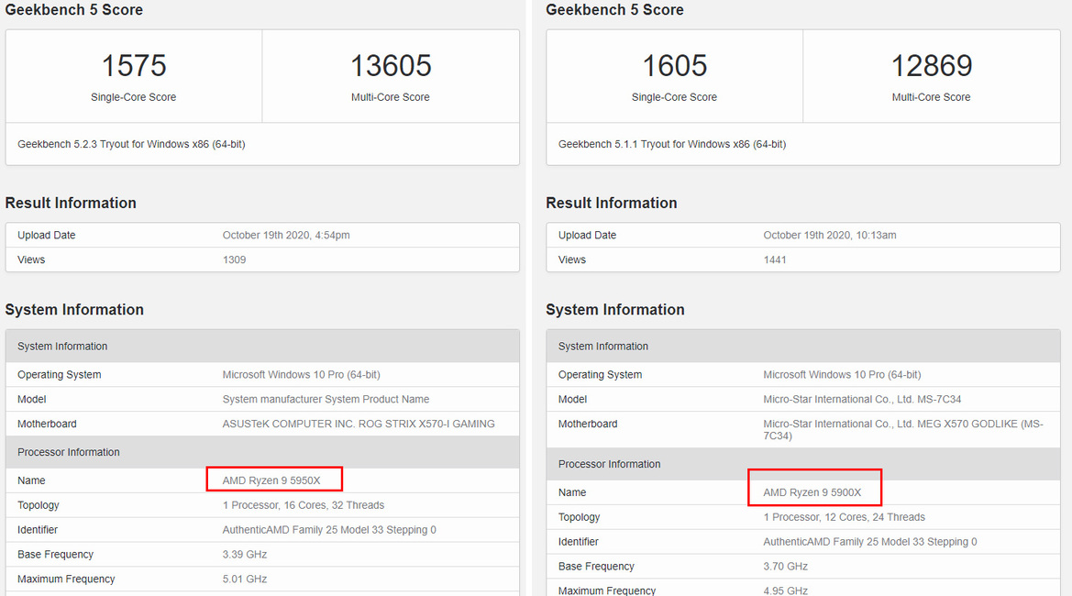Click the views value 1309
The image size is (1072, 596).
[234, 259]
